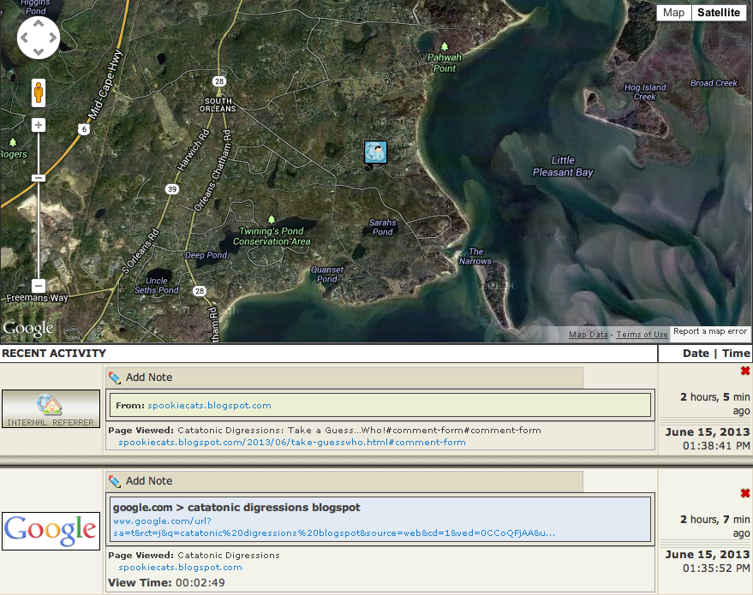Image resolution: width=753 pixels, height=595 pixels.
Task: Click the Deep Pond map label
Action: pyautogui.click(x=206, y=255)
